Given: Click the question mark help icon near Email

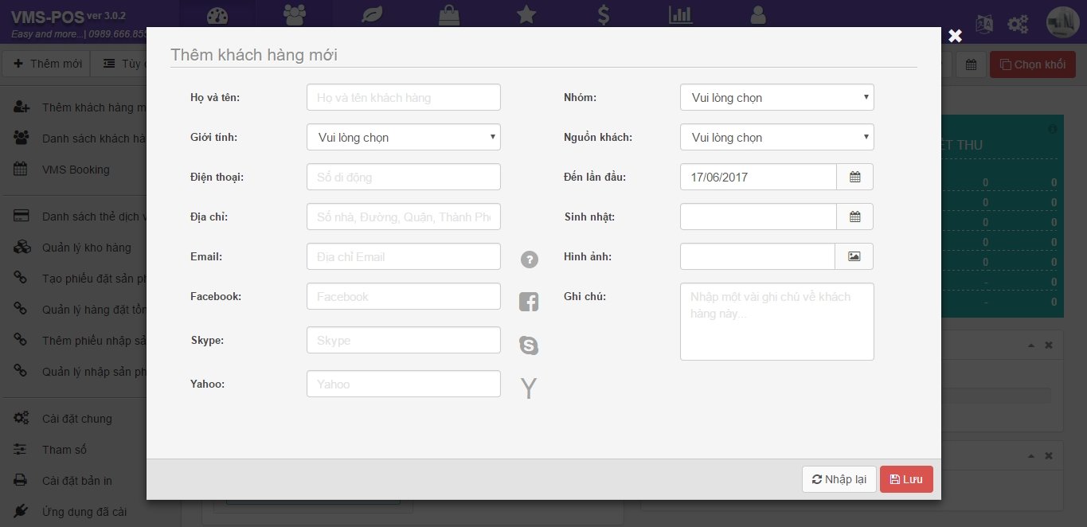Looking at the screenshot, I should 529,260.
